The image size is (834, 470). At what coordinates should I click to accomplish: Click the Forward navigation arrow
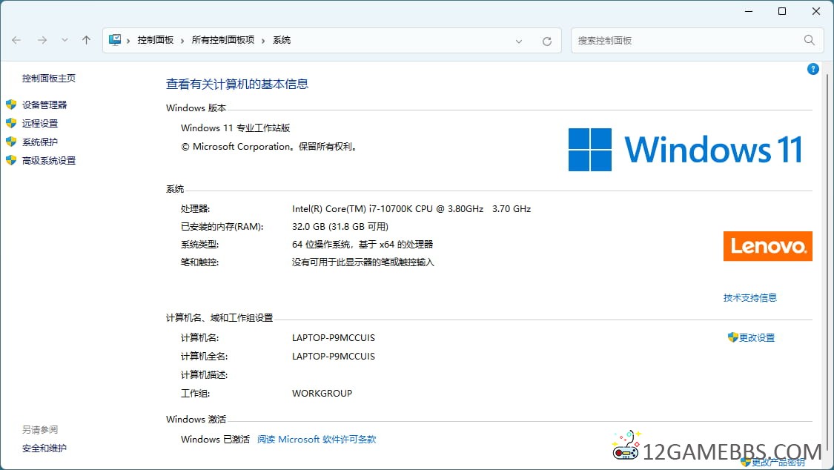pyautogui.click(x=42, y=40)
